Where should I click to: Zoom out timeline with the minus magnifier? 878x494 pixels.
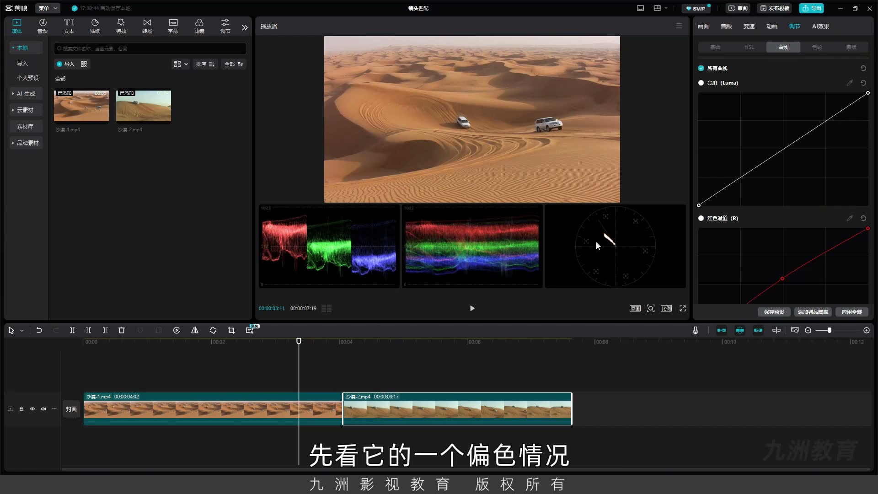pos(808,330)
